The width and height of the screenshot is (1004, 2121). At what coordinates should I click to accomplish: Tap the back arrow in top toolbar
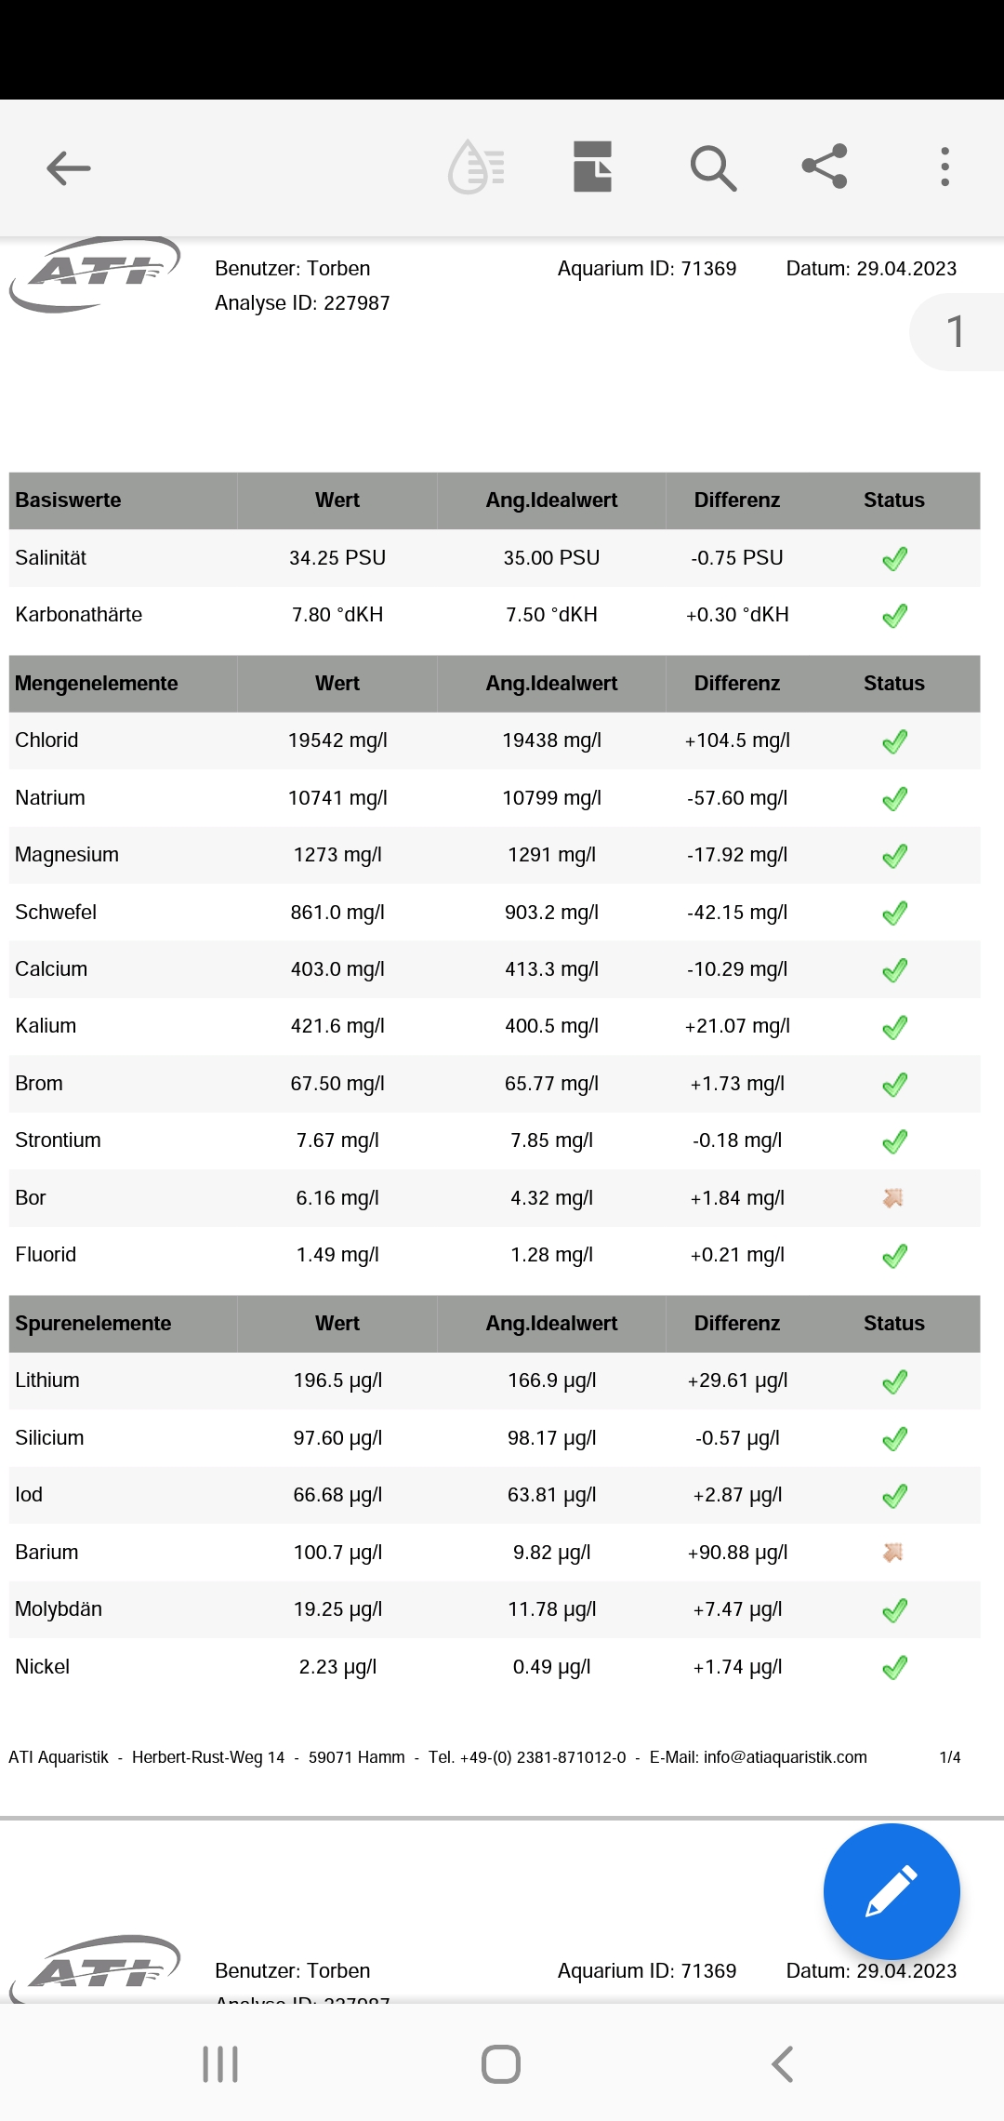tap(69, 168)
